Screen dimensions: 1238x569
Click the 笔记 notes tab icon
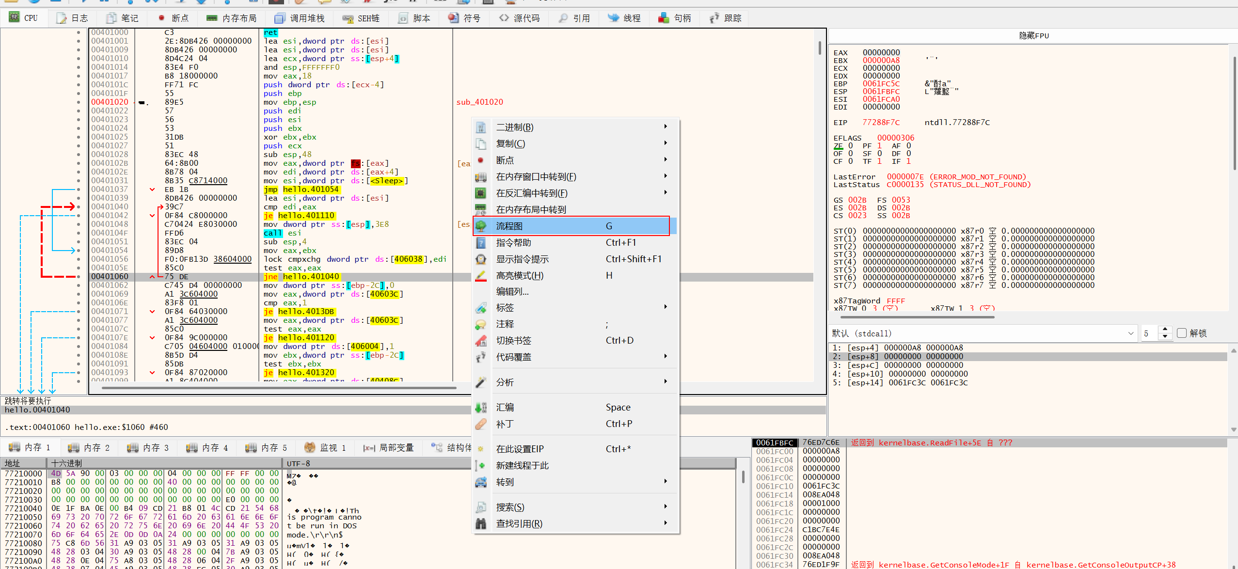click(111, 18)
